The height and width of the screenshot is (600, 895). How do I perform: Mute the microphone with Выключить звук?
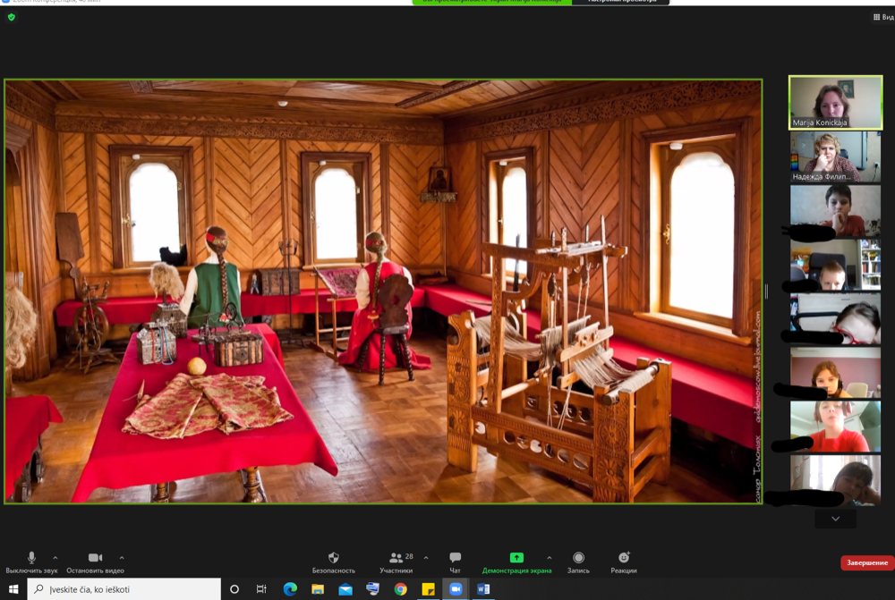click(31, 562)
